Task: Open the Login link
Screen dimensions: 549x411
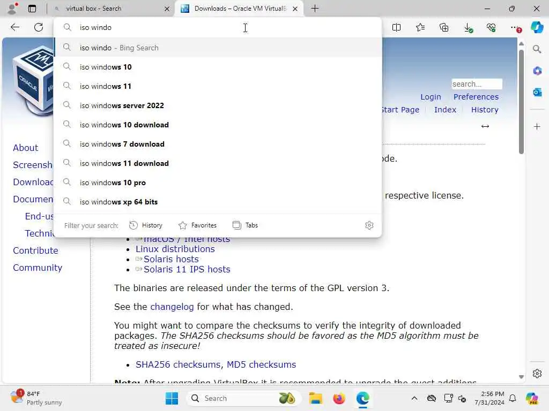Action: pyautogui.click(x=431, y=97)
